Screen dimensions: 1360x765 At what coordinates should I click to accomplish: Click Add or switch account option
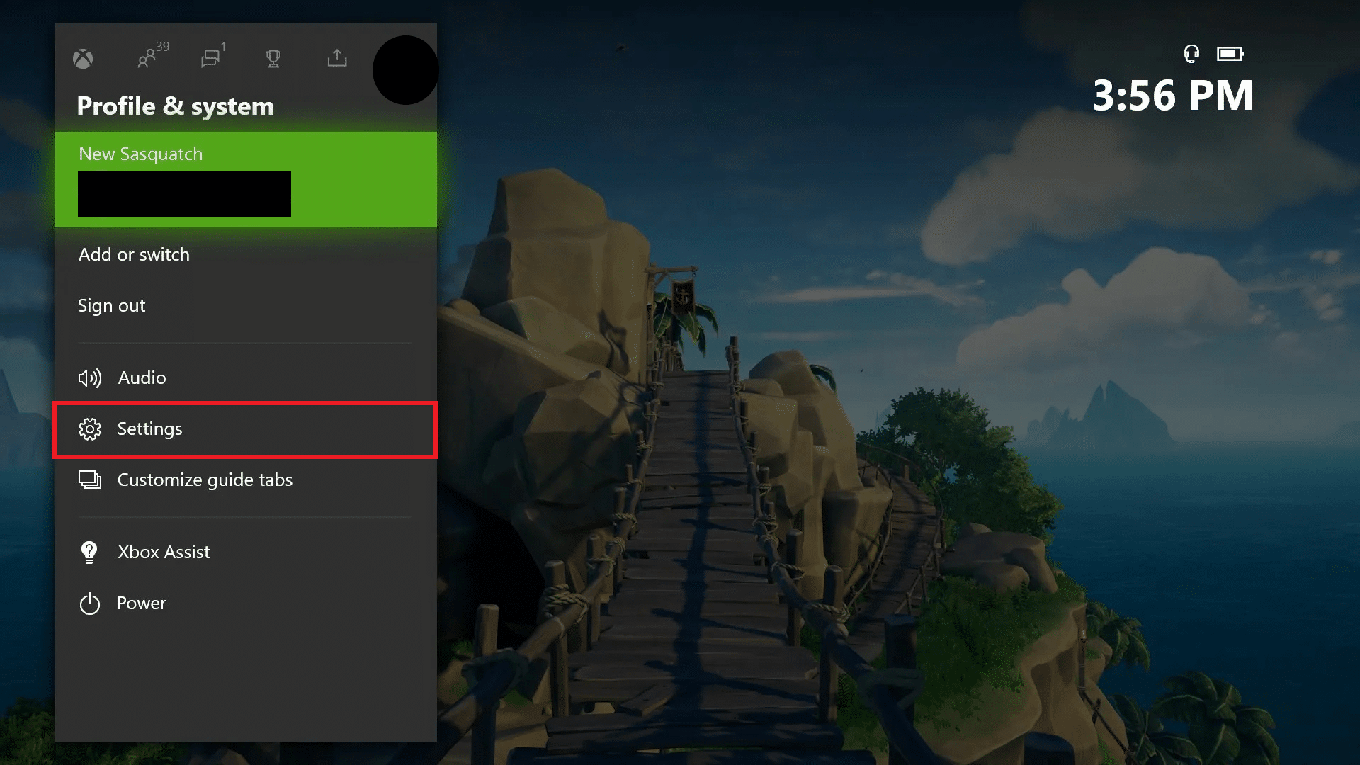tap(134, 254)
